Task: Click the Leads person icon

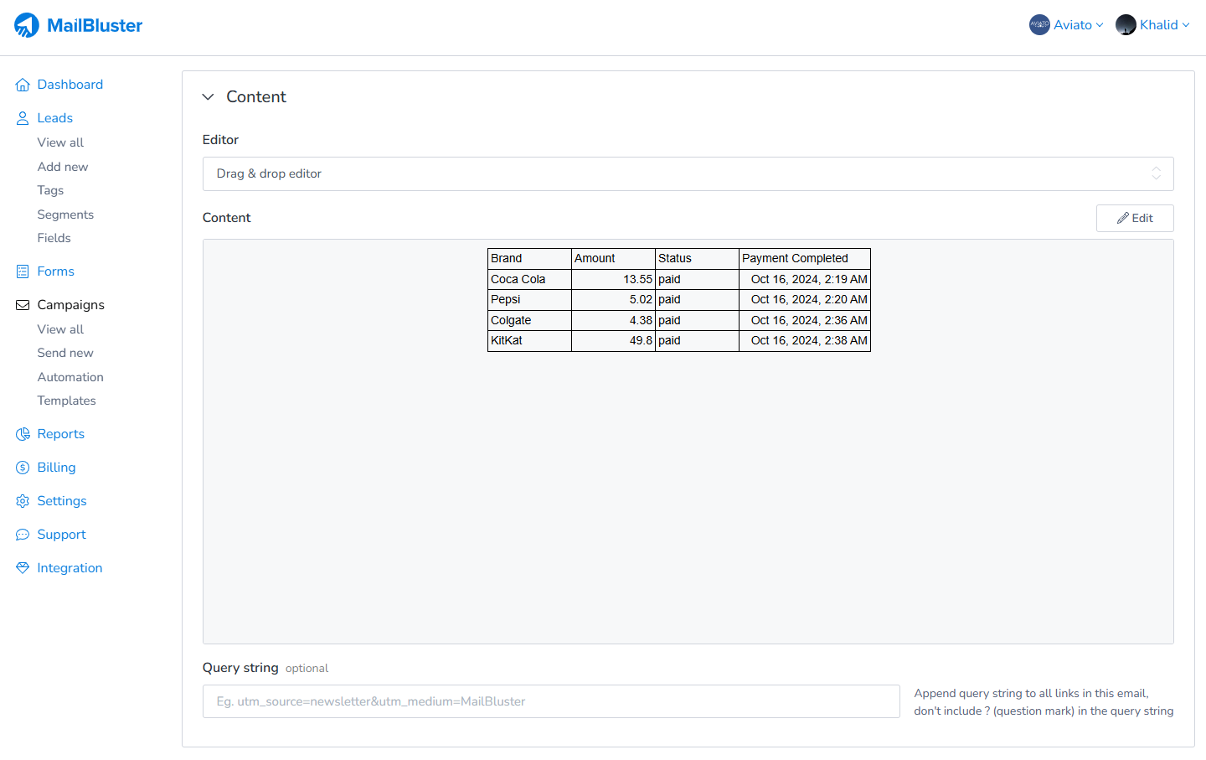Action: click(22, 117)
